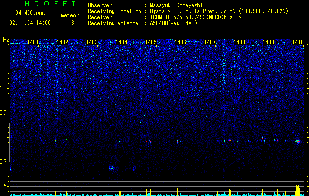Click the 1403 time marker
This screenshot has height=196, width=309.
92,42
